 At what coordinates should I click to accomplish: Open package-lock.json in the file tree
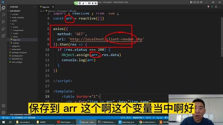[19, 52]
